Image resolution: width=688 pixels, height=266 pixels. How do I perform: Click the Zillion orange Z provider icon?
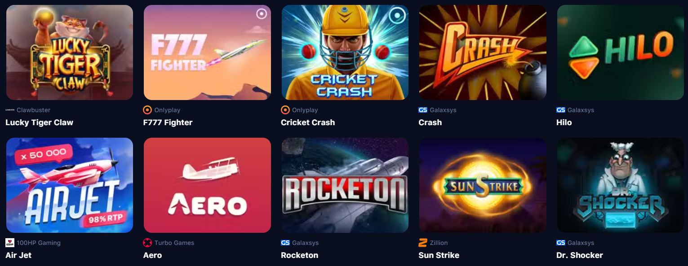pos(422,243)
